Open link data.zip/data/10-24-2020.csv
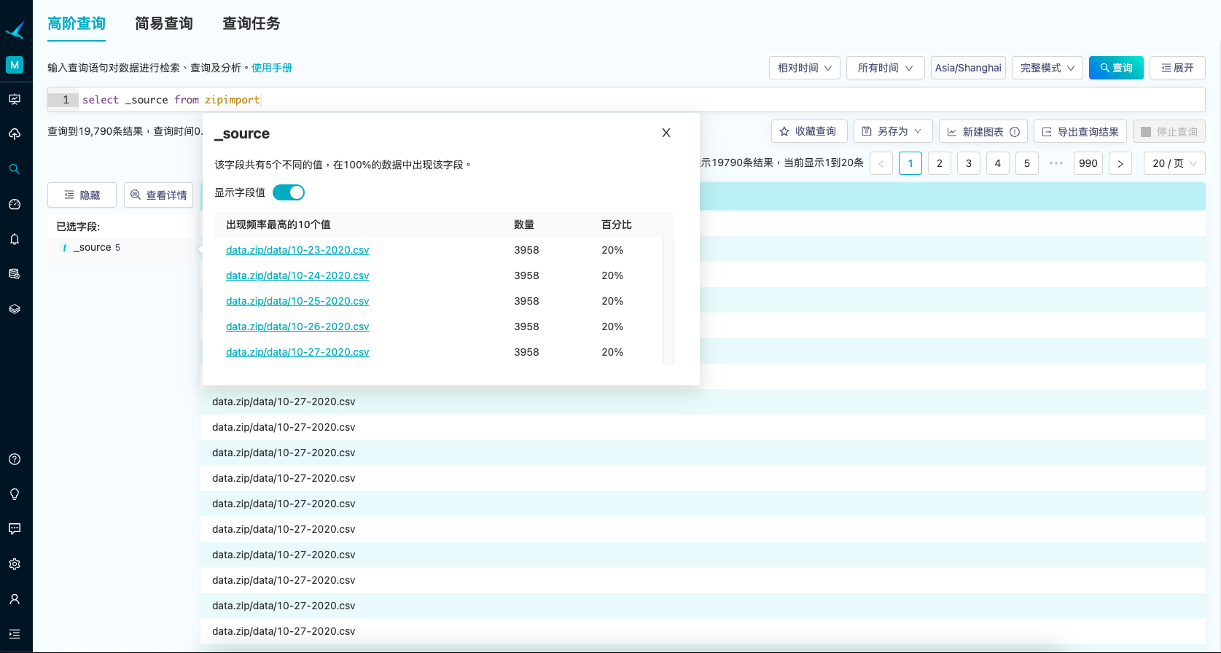This screenshot has width=1221, height=653. coord(297,275)
